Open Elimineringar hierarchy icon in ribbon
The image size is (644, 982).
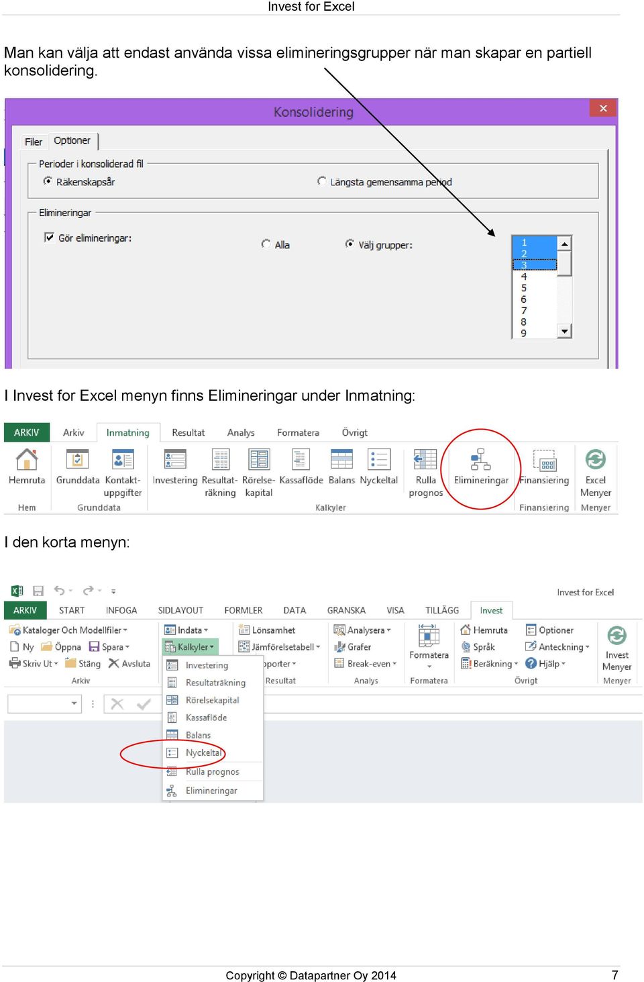481,460
